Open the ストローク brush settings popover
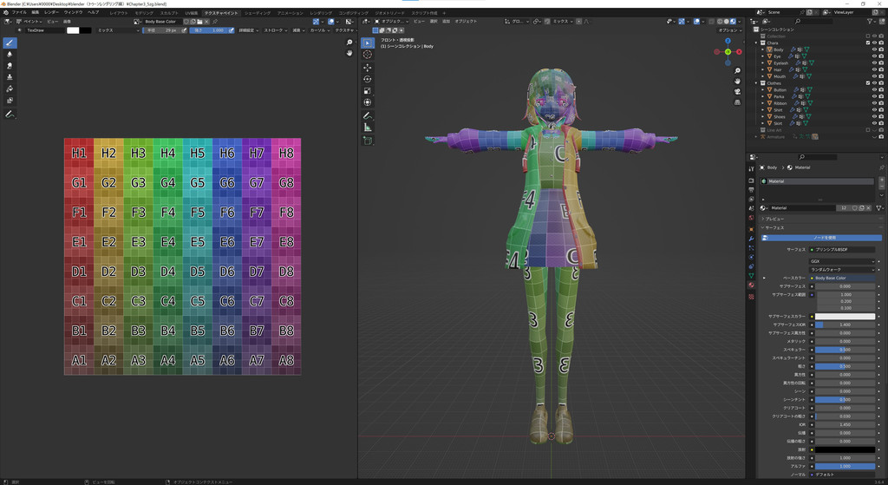 click(x=274, y=30)
